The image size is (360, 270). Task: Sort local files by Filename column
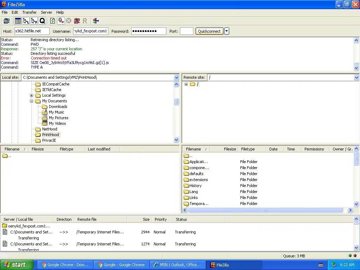tap(15, 149)
